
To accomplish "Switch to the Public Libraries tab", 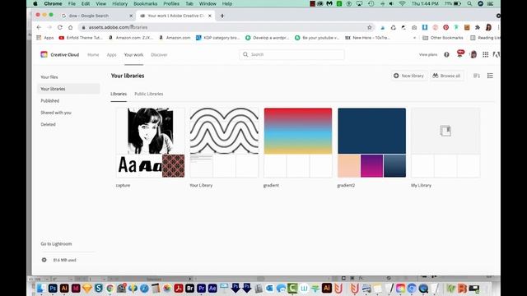I will pos(148,94).
